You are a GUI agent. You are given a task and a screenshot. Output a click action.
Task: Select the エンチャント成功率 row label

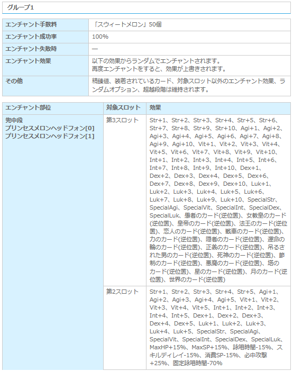click(31, 37)
